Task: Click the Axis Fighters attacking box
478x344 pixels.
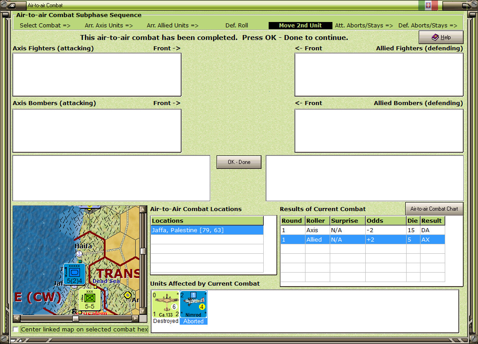Action: click(x=97, y=75)
